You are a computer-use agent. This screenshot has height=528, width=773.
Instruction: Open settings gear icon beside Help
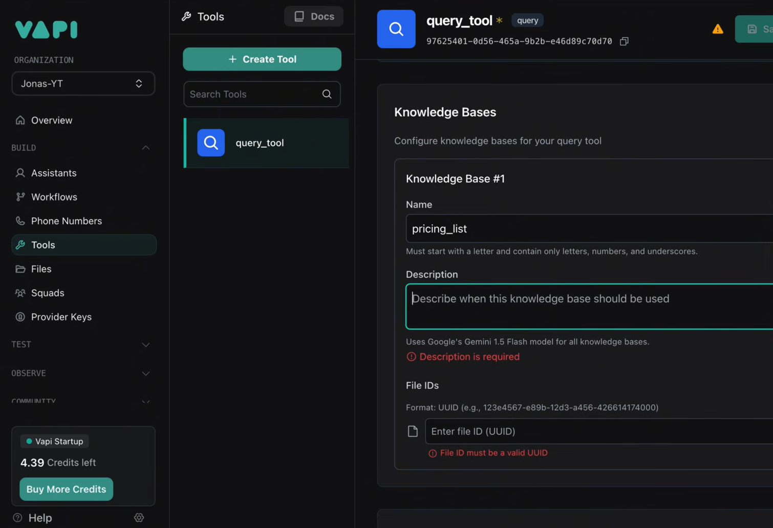pyautogui.click(x=139, y=518)
